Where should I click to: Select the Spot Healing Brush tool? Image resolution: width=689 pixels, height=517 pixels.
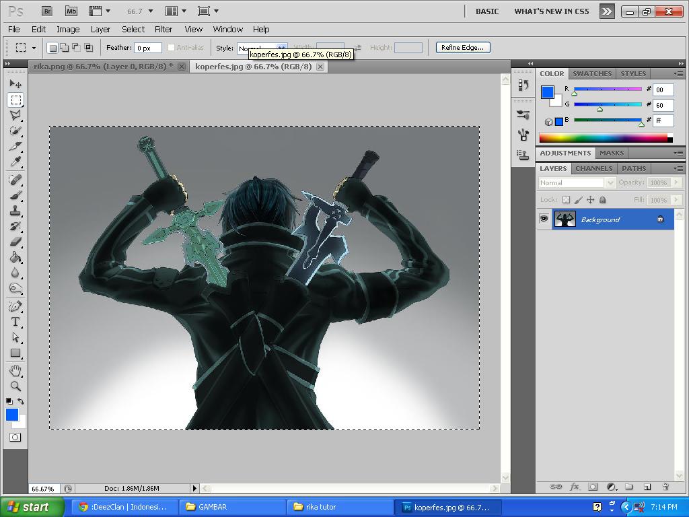point(15,179)
